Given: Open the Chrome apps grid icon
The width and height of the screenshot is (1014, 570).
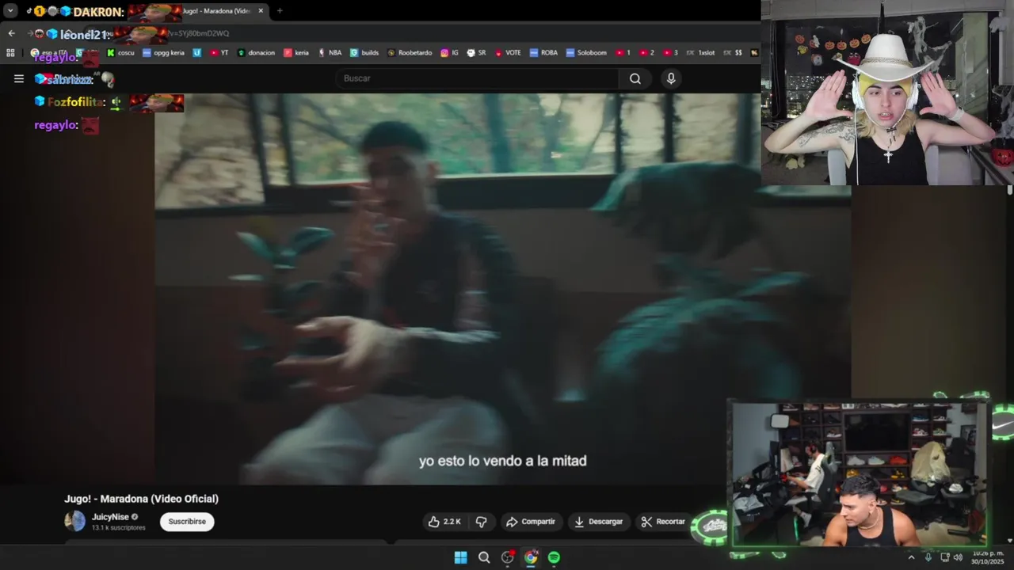Looking at the screenshot, I should tap(10, 53).
